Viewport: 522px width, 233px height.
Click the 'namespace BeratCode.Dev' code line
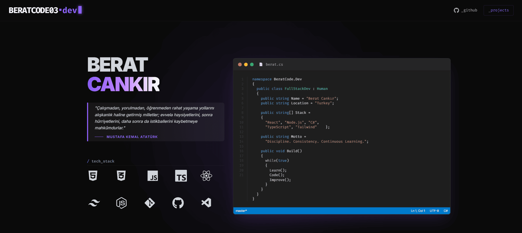click(277, 79)
